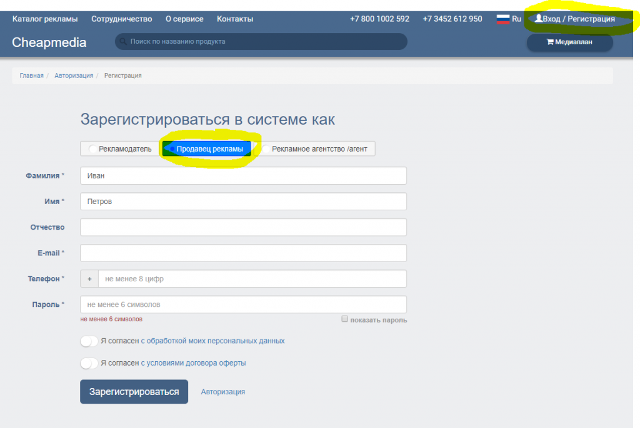
Task: Enable the показать пароль checkbox
Action: click(x=344, y=319)
